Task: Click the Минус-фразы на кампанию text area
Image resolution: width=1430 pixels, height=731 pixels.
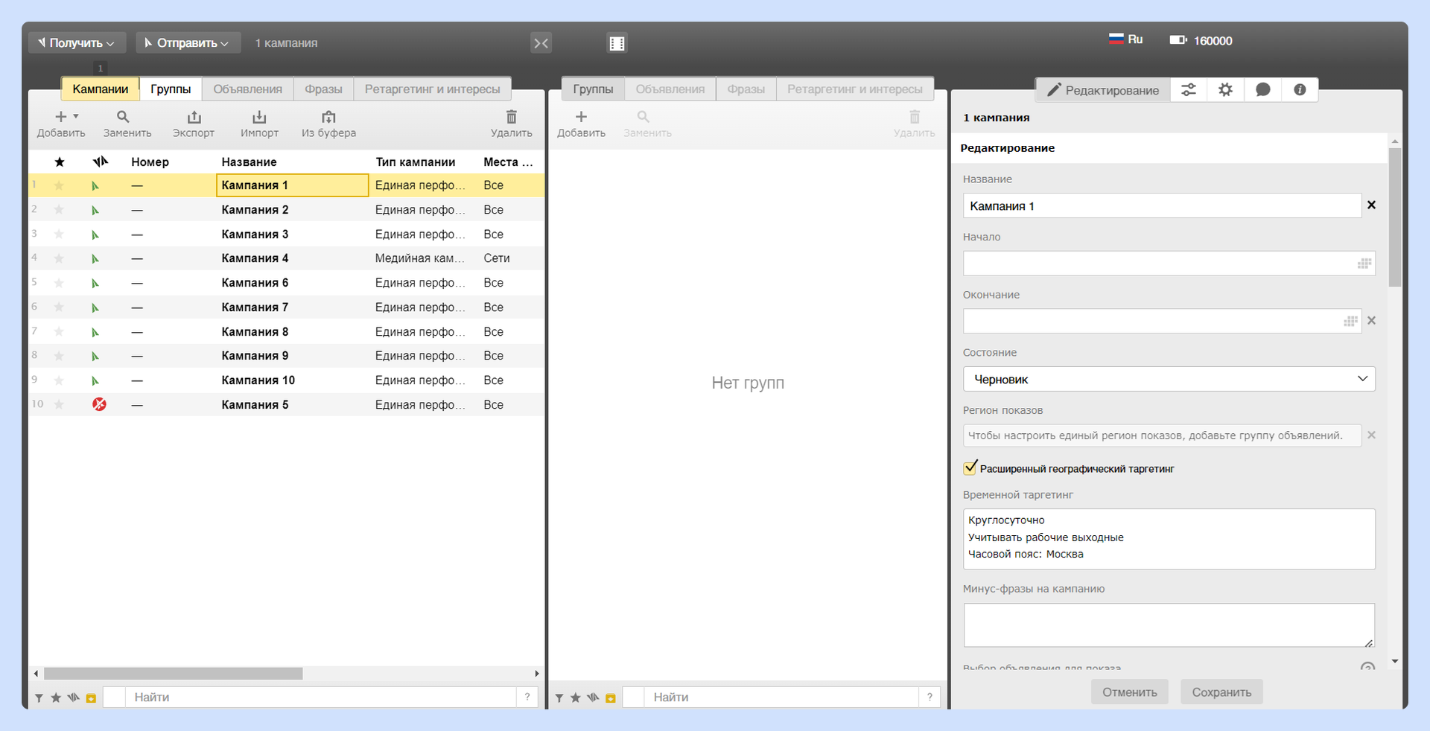Action: [1169, 625]
